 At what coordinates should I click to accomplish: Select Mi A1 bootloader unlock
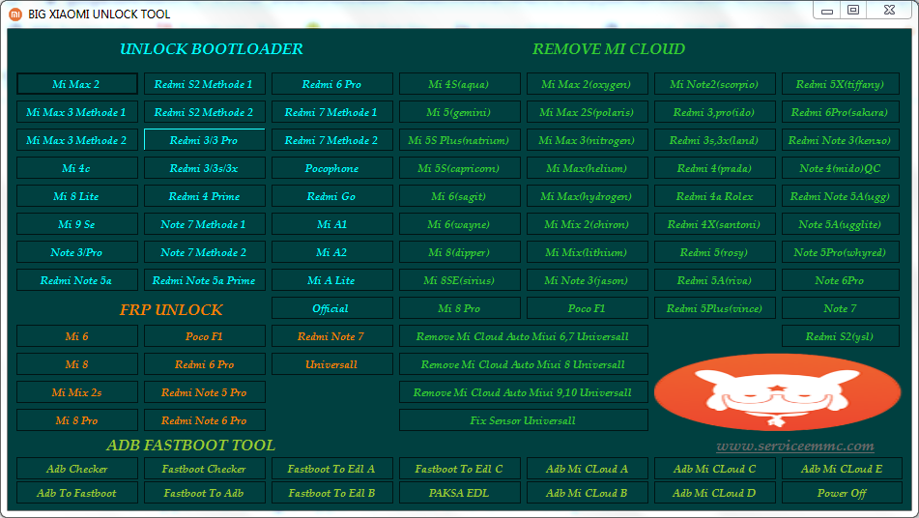tap(332, 224)
